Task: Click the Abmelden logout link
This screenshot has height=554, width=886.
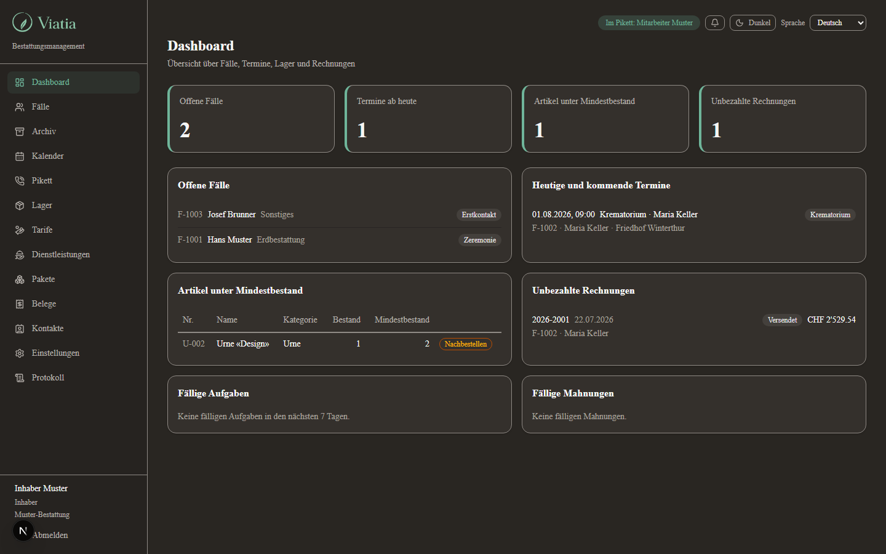Action: pos(50,536)
